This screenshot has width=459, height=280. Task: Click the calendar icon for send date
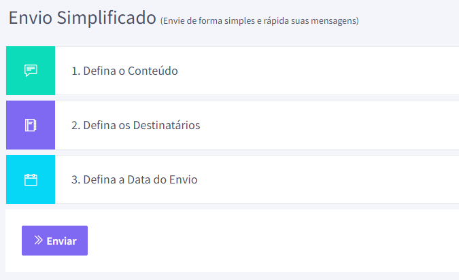click(31, 179)
